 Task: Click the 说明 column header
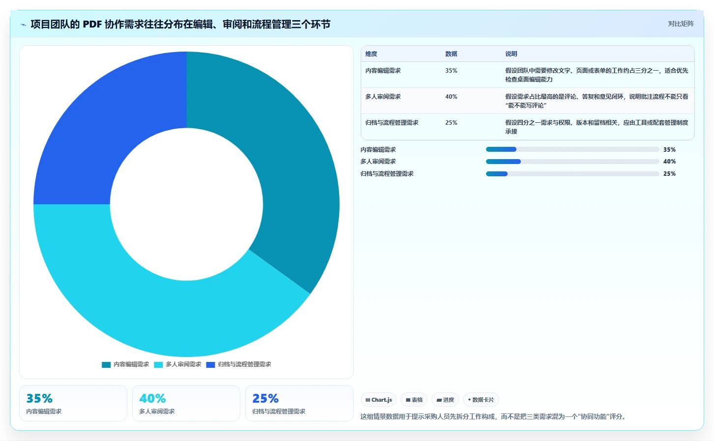tap(511, 54)
